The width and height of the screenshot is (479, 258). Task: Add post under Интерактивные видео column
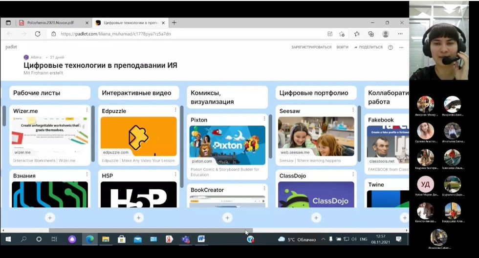pos(139,218)
